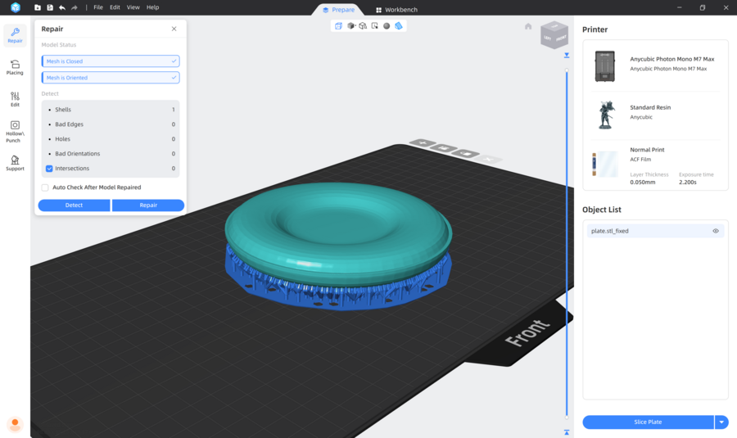Open the Placing tool in the sidebar
The width and height of the screenshot is (737, 438).
(15, 67)
